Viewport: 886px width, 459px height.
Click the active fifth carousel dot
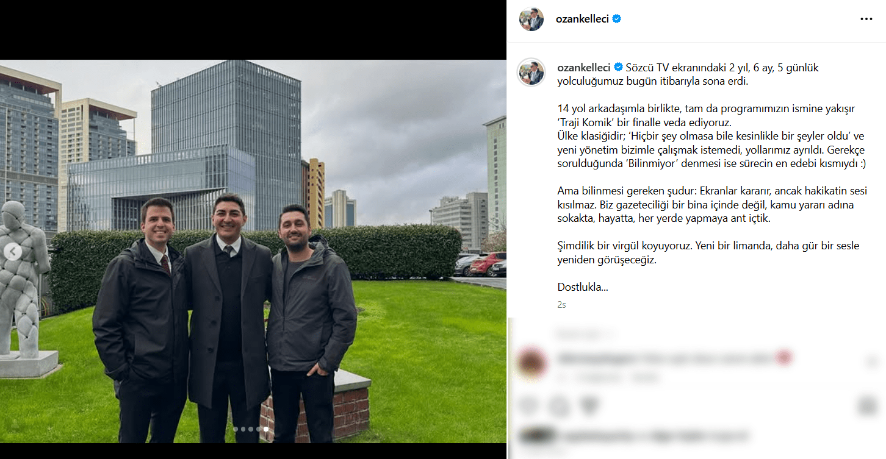point(265,429)
